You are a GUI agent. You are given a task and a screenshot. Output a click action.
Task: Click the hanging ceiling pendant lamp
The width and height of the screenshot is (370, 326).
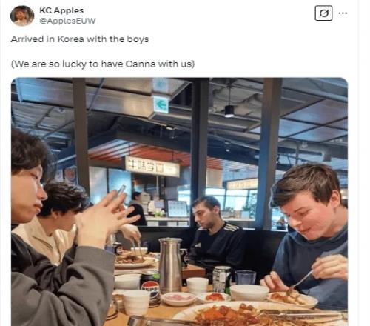click(229, 111)
